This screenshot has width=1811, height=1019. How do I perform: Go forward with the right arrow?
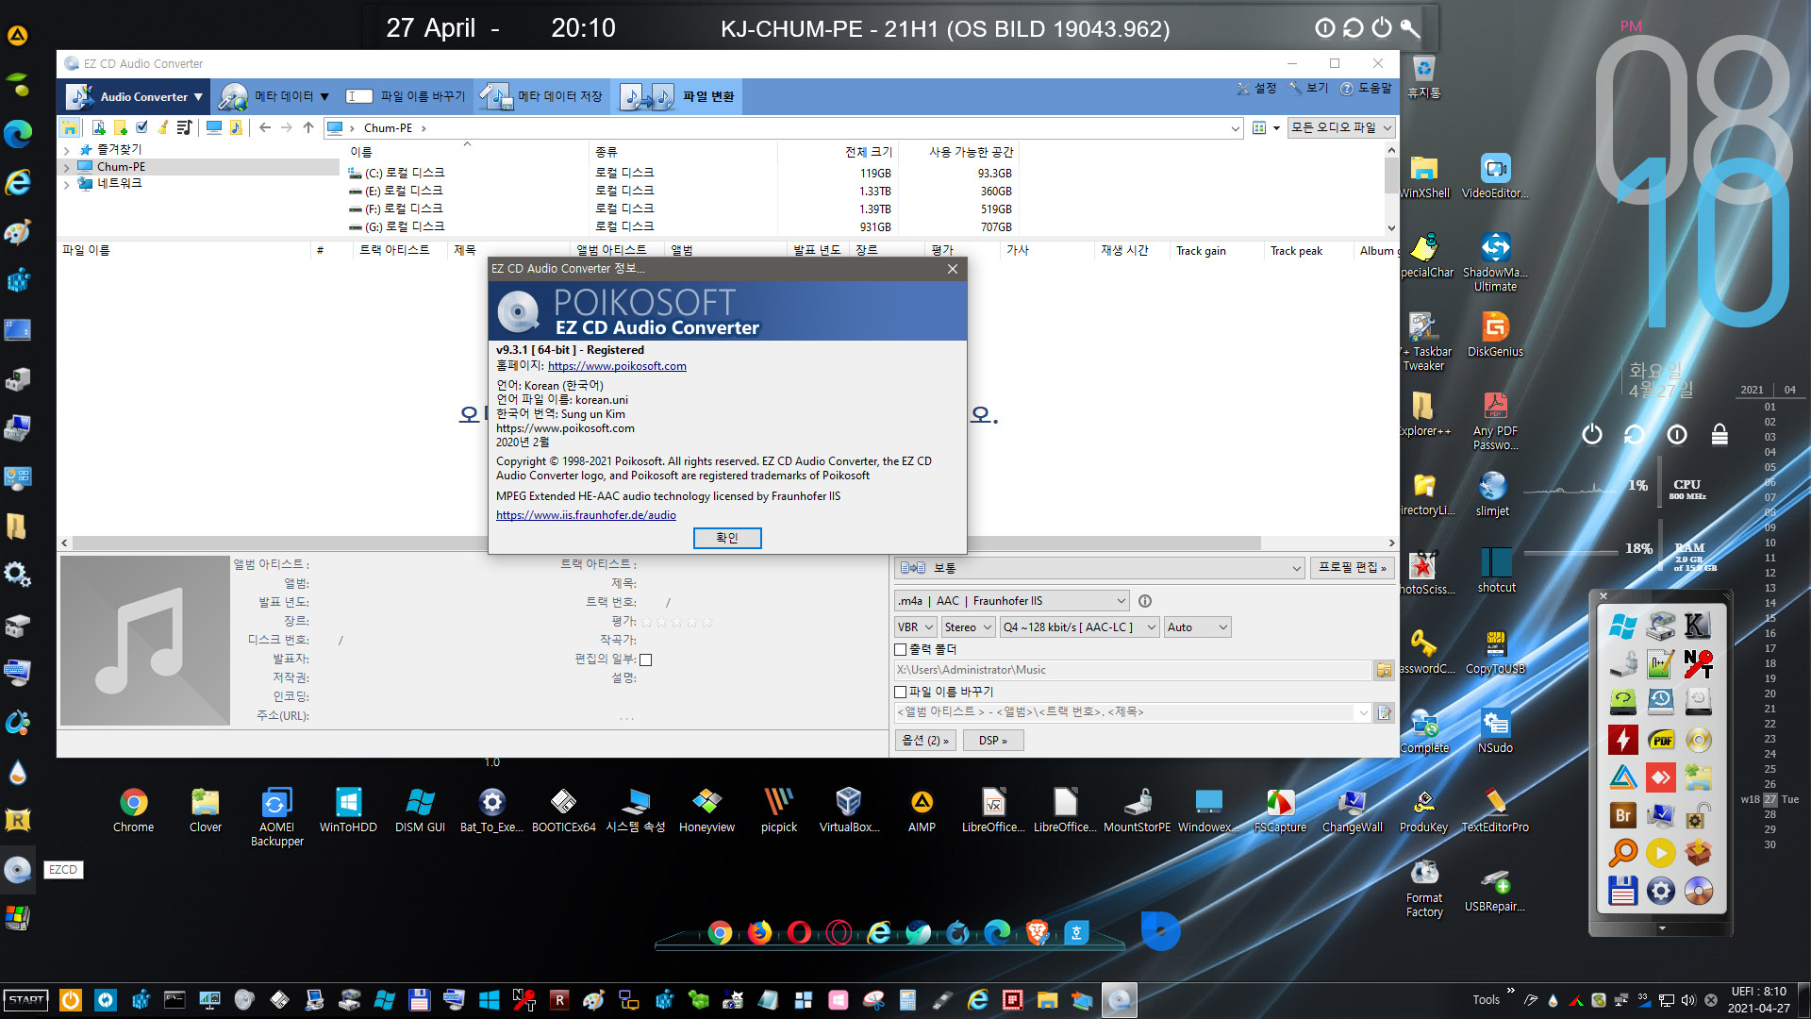click(x=287, y=127)
